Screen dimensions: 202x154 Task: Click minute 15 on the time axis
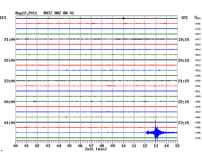[x=177, y=146]
